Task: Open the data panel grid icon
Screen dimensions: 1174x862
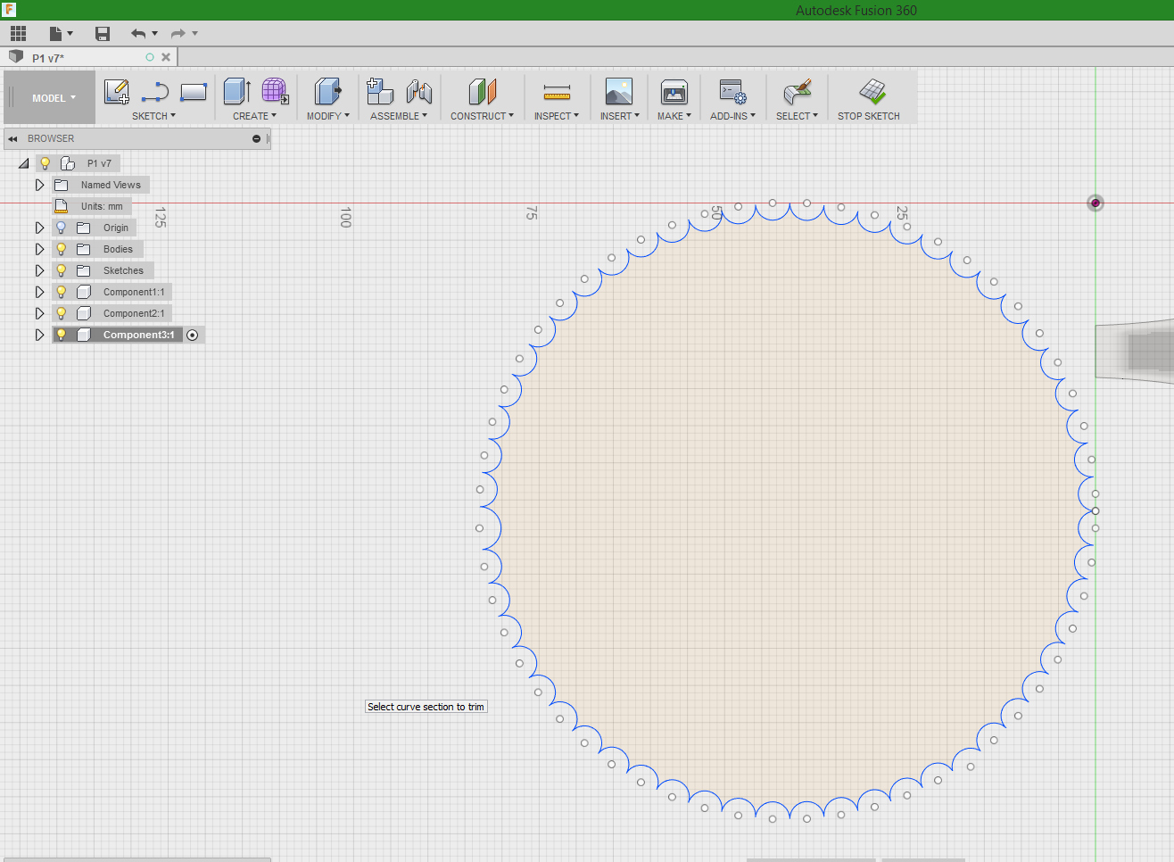Action: (x=19, y=34)
